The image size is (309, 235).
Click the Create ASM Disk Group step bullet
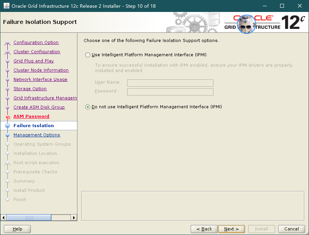[x=7, y=107]
